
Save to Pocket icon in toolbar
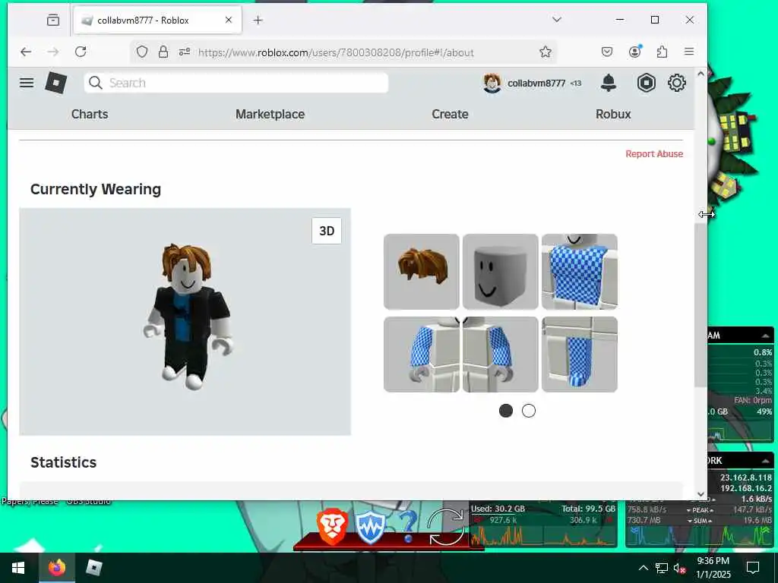pyautogui.click(x=607, y=52)
